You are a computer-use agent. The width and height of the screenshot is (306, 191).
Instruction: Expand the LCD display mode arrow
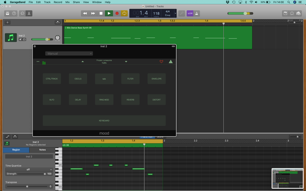[175, 13]
